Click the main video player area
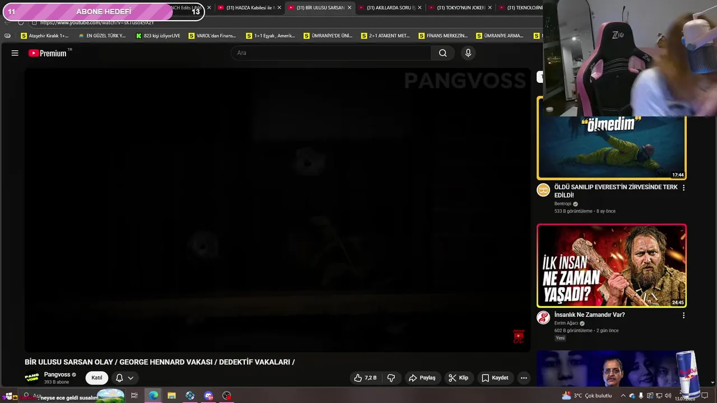Image resolution: width=717 pixels, height=403 pixels. 277,210
